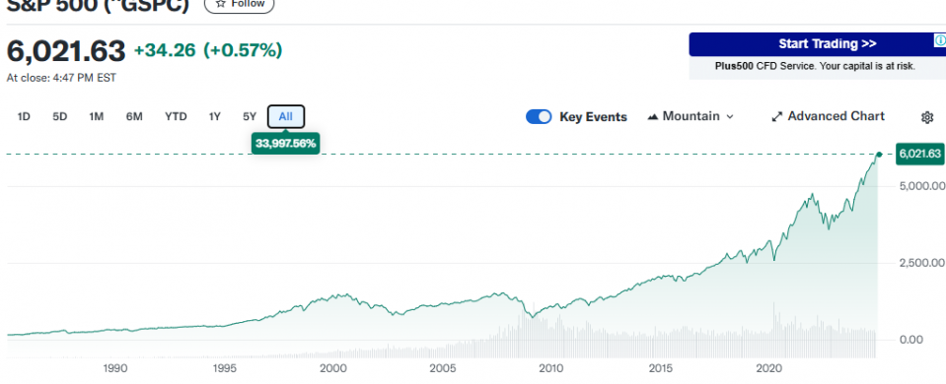Image resolution: width=946 pixels, height=384 pixels.
Task: Click the Plus500 CFD Service disclaimer text
Action: click(x=815, y=66)
